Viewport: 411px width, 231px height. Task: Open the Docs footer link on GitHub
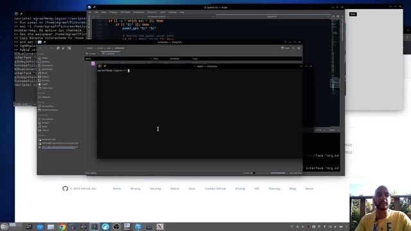pyautogui.click(x=192, y=189)
